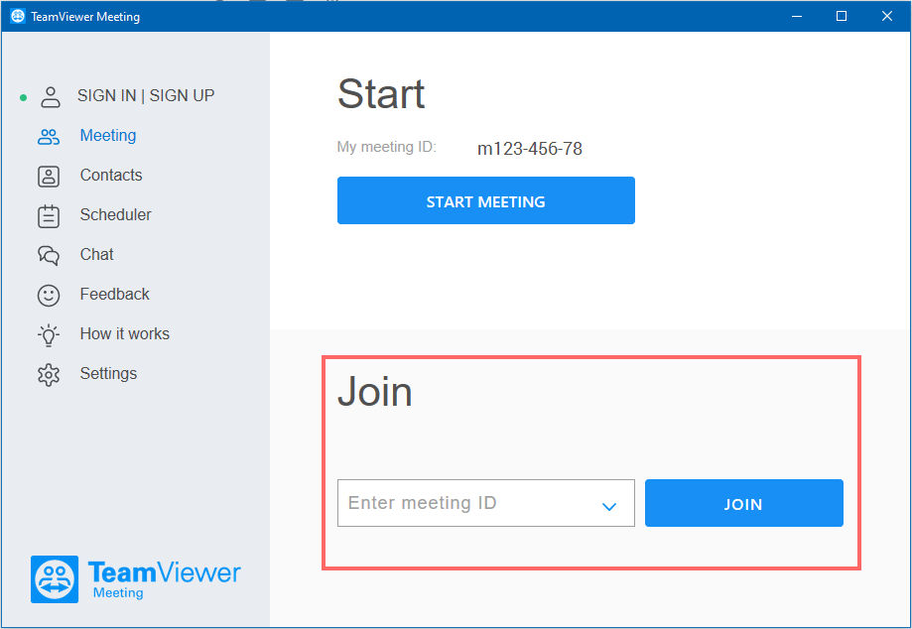Click the TeamViewer title bar app icon

pyautogui.click(x=18, y=16)
